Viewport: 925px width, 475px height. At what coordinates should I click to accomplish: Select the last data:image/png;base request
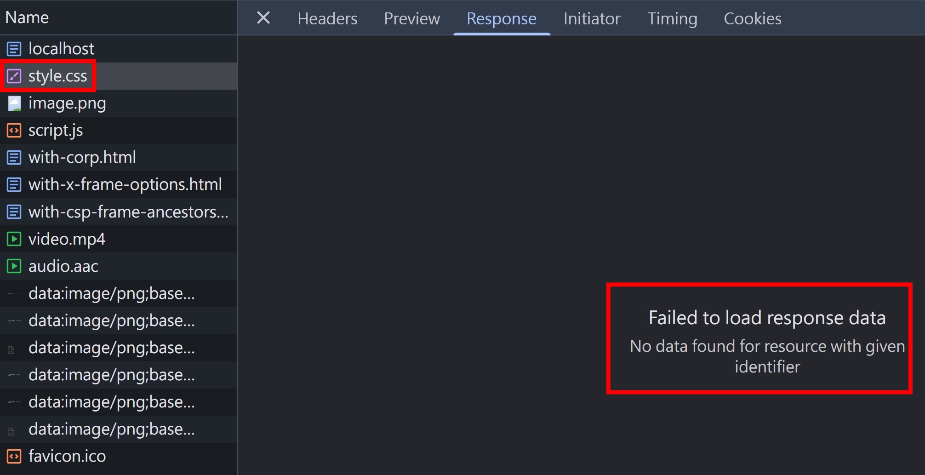119,429
